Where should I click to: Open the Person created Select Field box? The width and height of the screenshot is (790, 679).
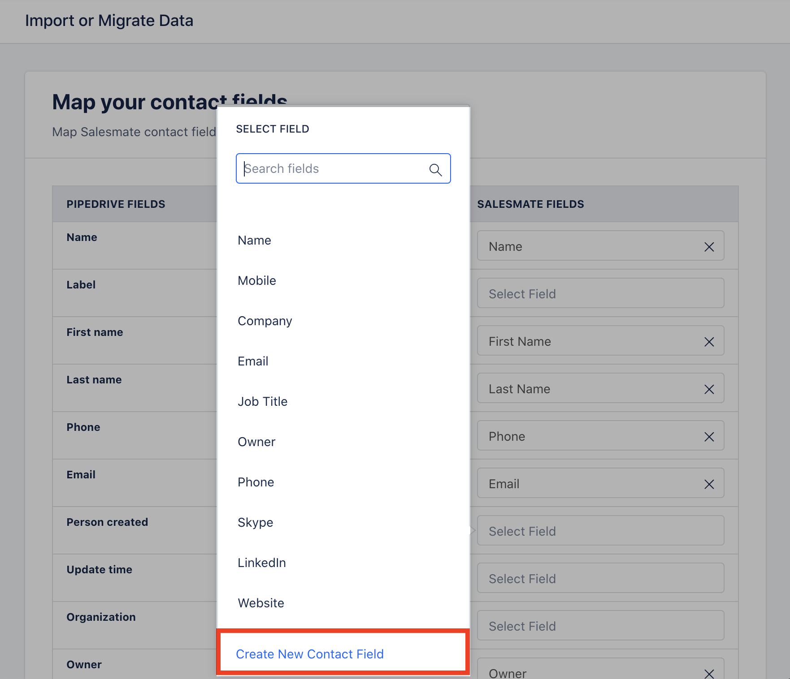600,531
